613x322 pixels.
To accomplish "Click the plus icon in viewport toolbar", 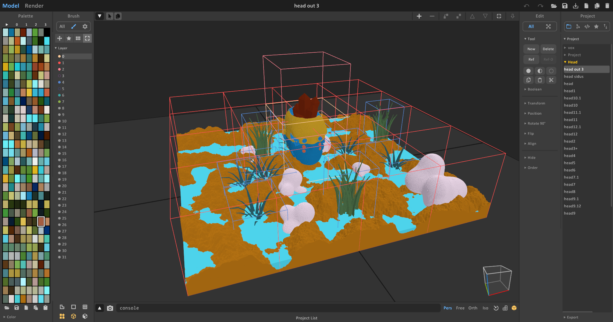I will 419,16.
